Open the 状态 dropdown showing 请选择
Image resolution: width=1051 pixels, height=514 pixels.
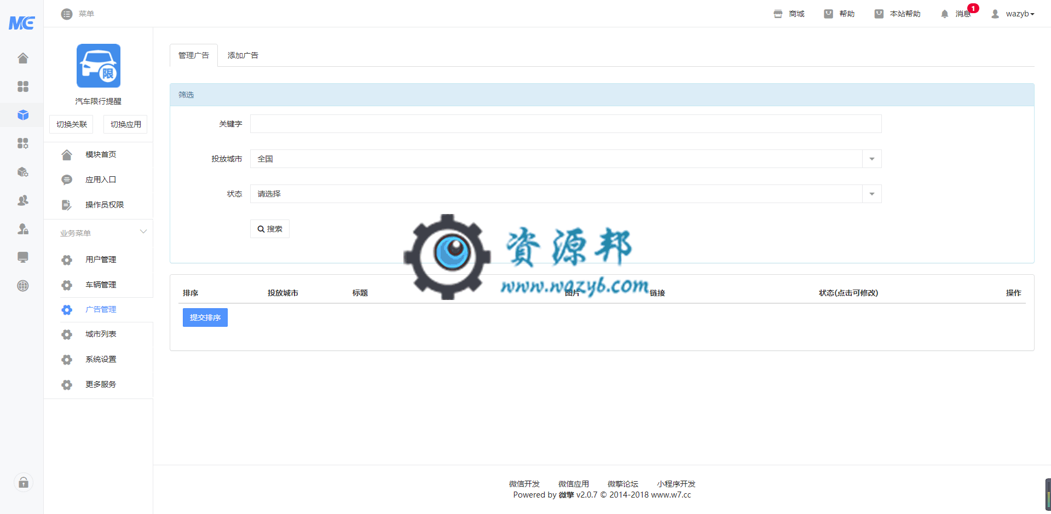pyautogui.click(x=565, y=194)
